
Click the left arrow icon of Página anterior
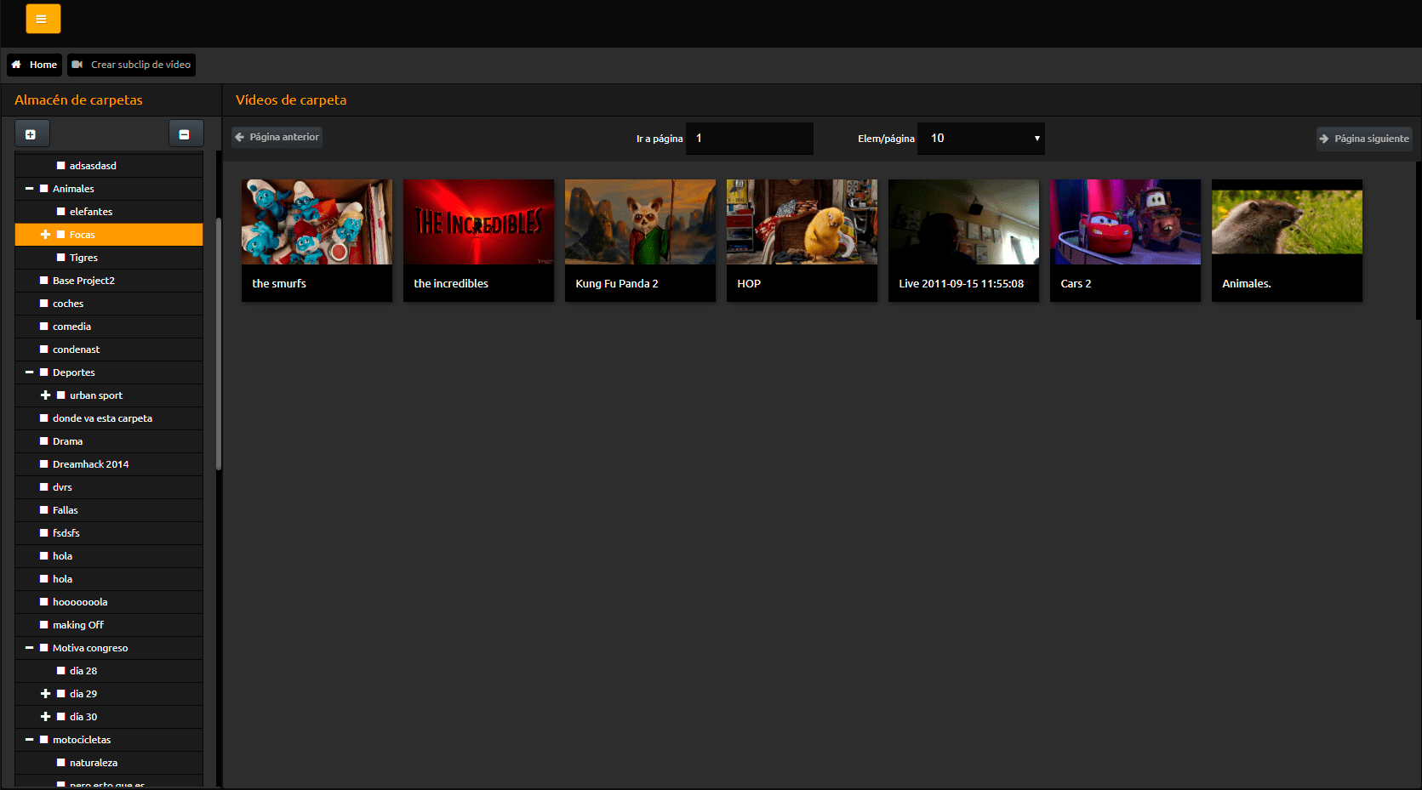pos(240,137)
